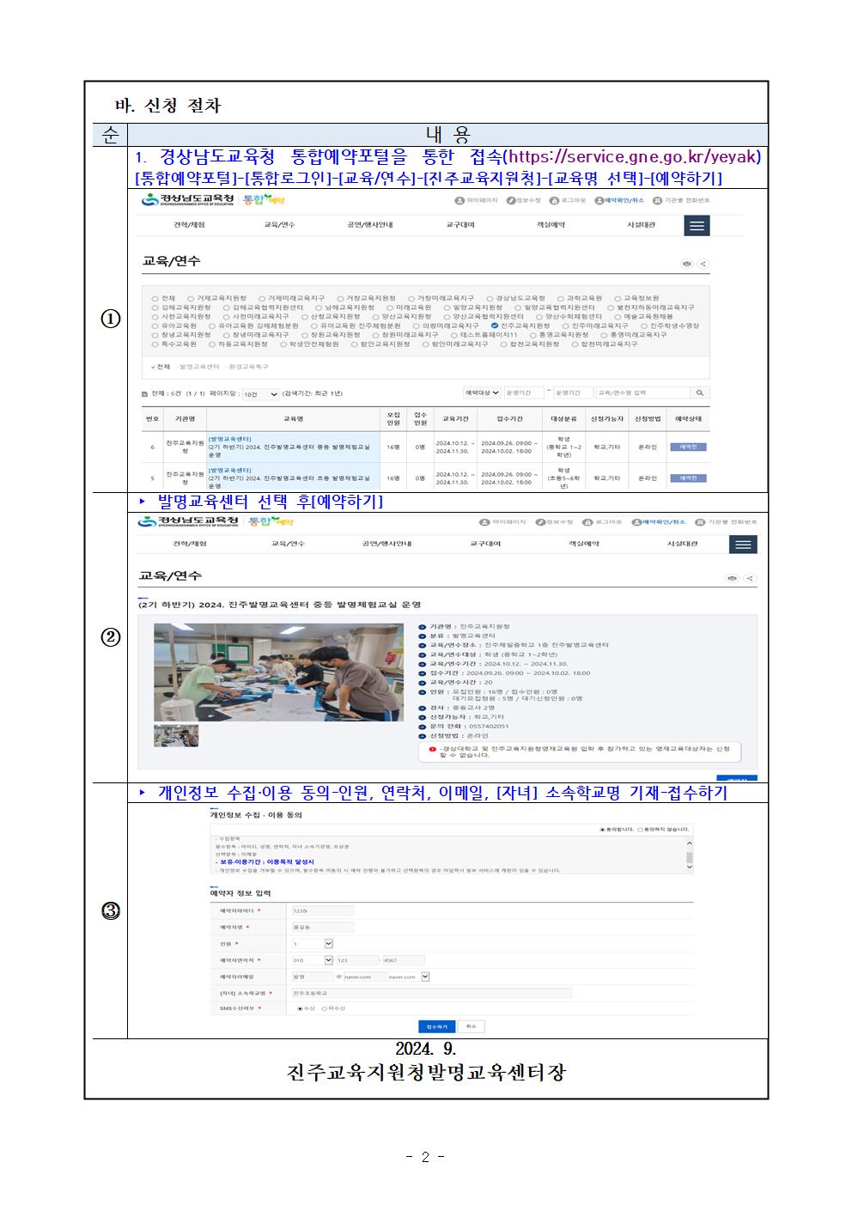Select the 진주교육지원청 radio button
Image resolution: width=852 pixels, height=1205 pixels.
pyautogui.click(x=496, y=326)
